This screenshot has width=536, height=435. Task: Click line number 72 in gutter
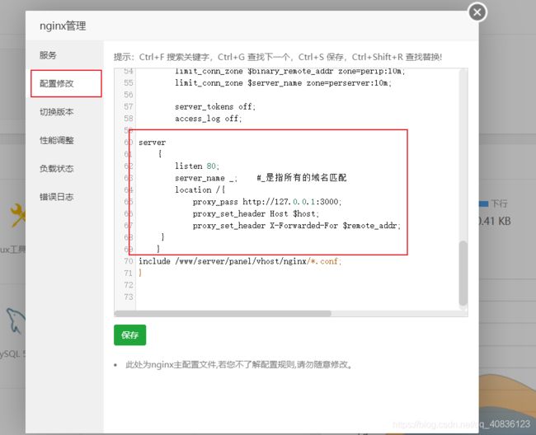pos(128,285)
